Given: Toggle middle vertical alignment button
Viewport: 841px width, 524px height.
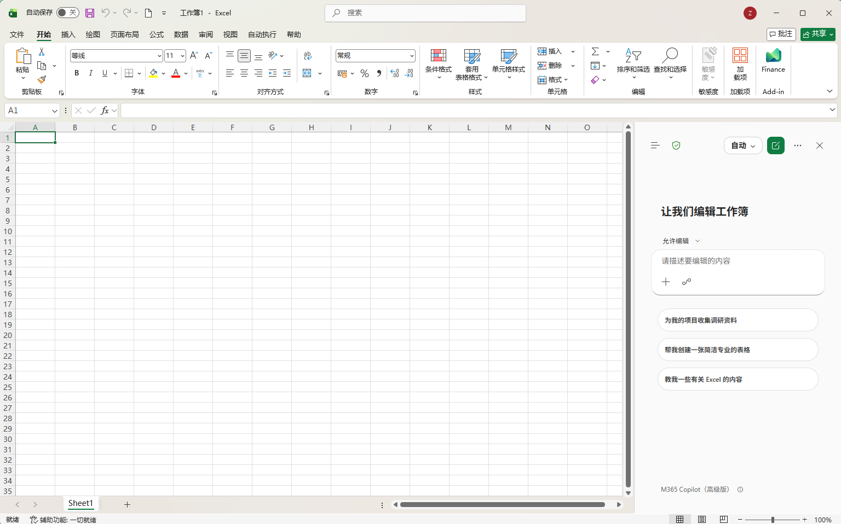Looking at the screenshot, I should pos(244,56).
